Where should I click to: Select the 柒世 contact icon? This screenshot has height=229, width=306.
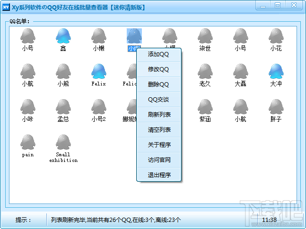(x=205, y=36)
